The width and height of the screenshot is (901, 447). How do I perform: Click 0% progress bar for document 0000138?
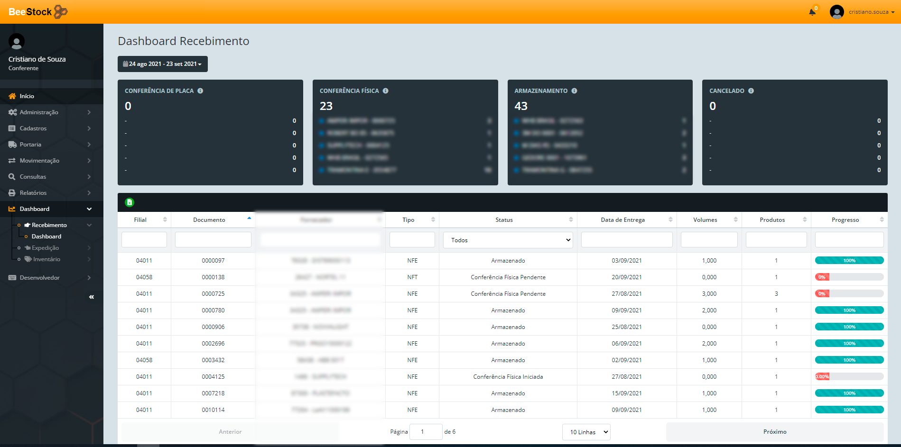(x=849, y=277)
